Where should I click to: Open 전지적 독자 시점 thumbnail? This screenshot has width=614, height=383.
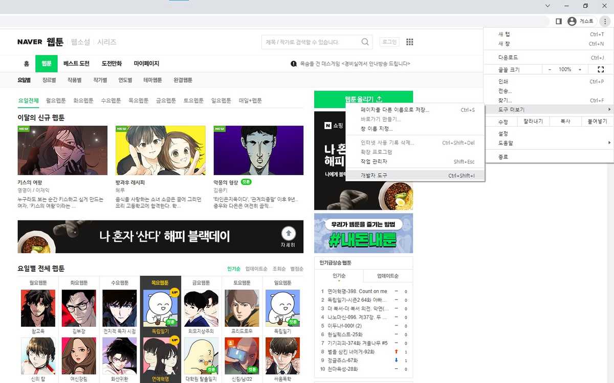(119, 308)
